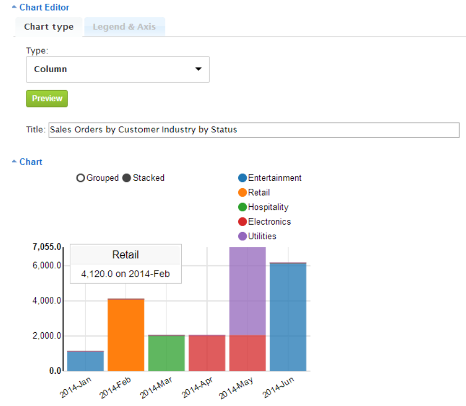Click the Chart section collapse triangle

pos(14,161)
